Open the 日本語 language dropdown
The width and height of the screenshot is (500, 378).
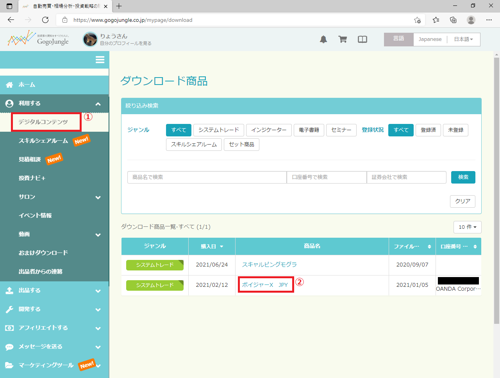tap(463, 39)
